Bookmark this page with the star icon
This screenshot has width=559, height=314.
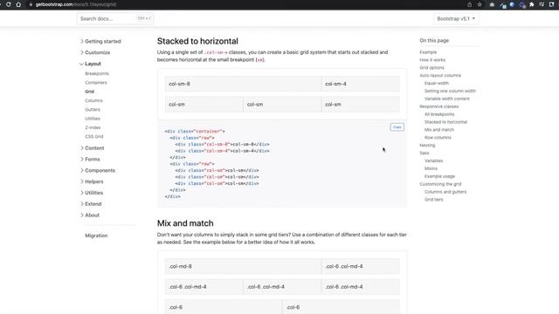pyautogui.click(x=480, y=4)
